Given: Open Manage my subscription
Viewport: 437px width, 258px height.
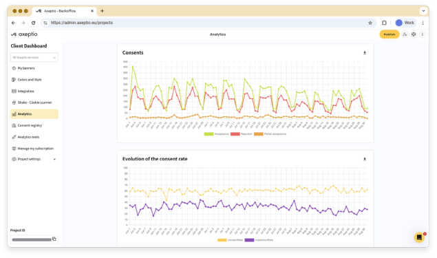Looking at the screenshot, I should [34, 149].
